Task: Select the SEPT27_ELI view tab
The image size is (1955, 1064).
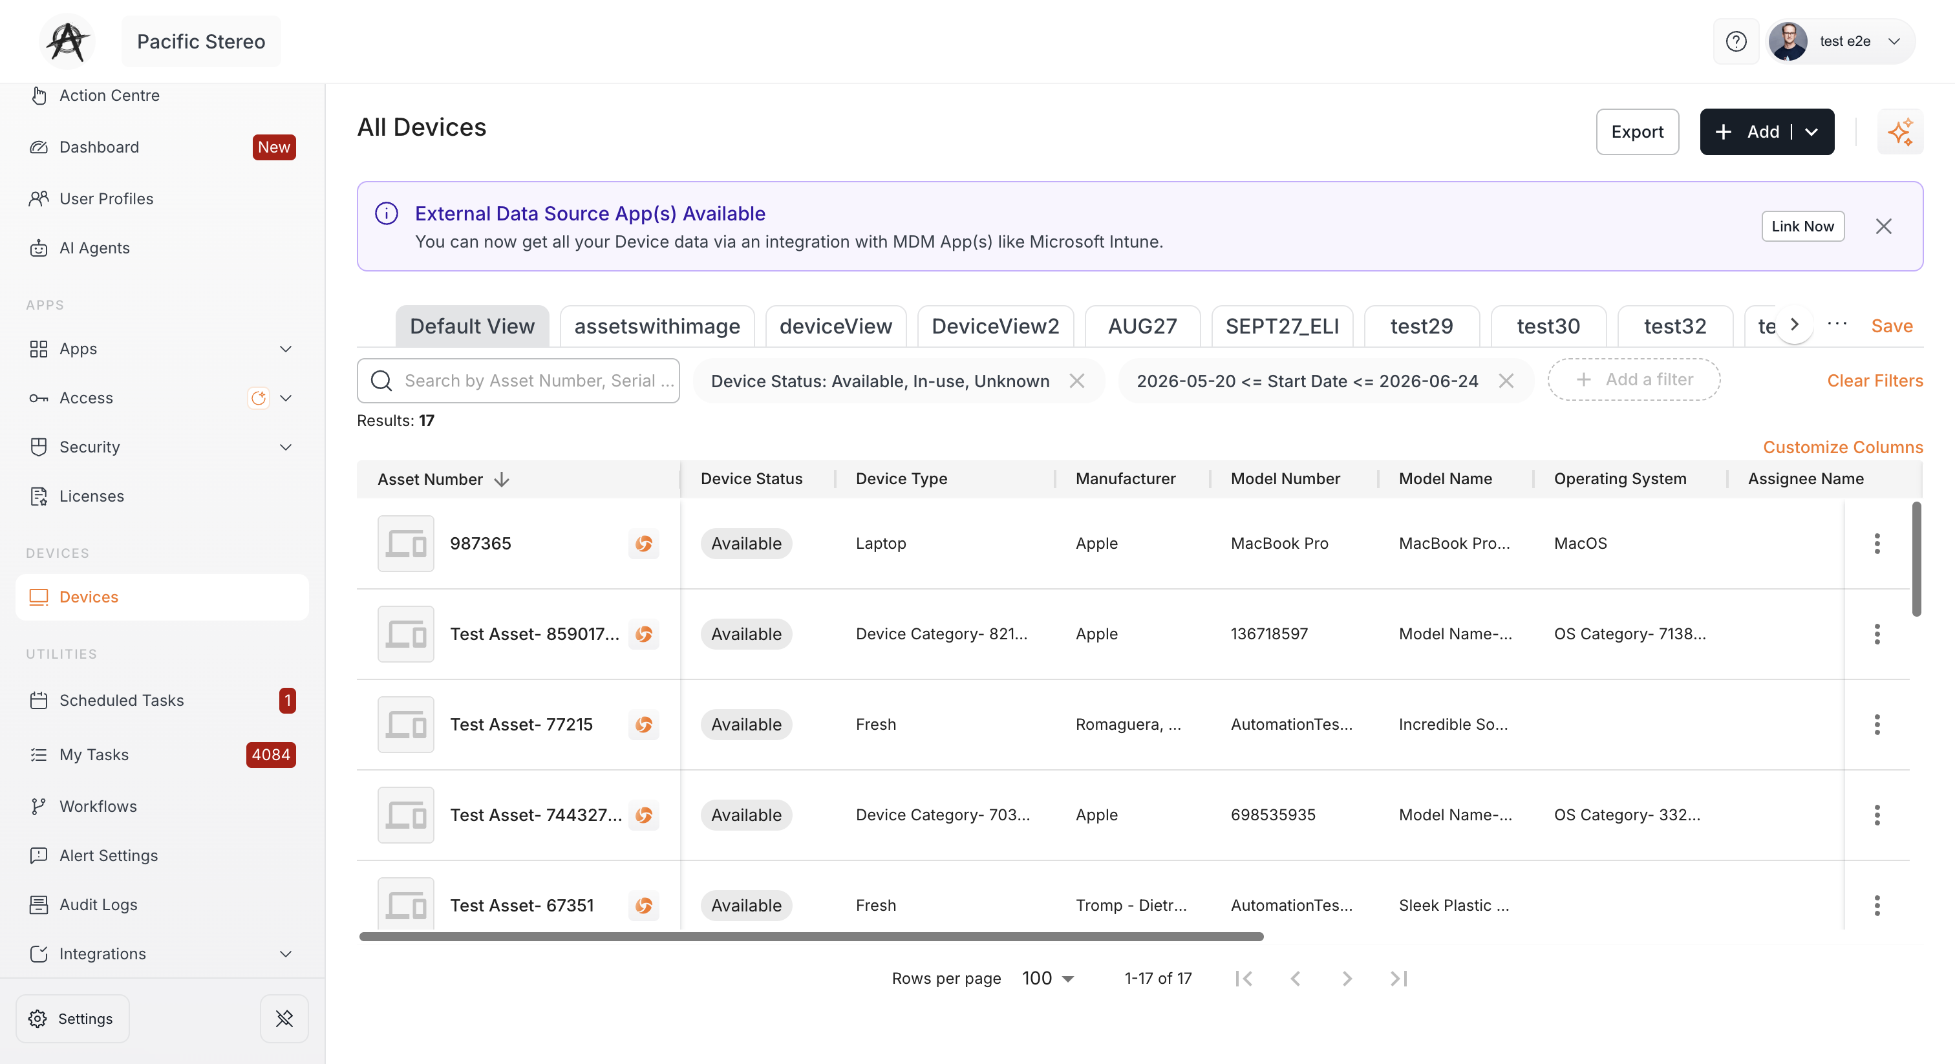Action: point(1282,326)
